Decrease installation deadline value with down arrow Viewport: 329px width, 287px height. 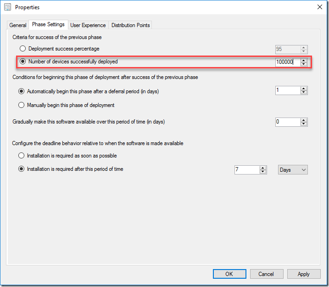(x=263, y=172)
